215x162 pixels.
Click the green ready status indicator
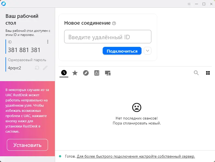click(60, 156)
